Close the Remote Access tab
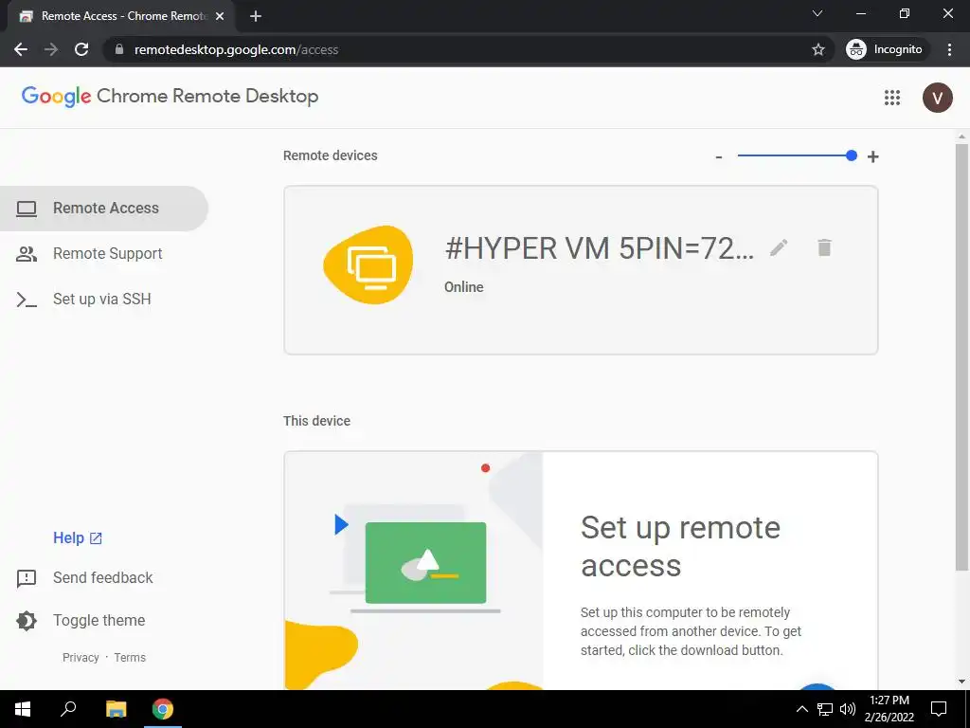970x728 pixels. tap(220, 16)
